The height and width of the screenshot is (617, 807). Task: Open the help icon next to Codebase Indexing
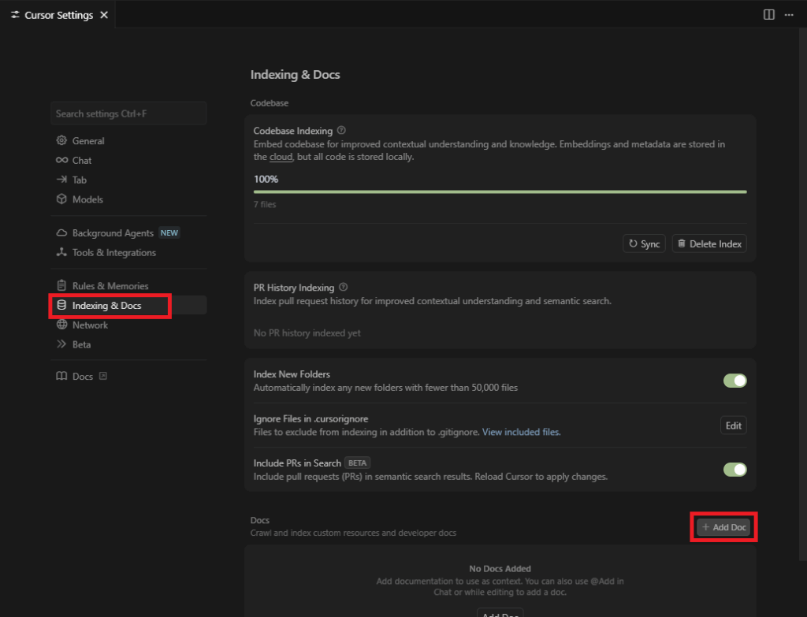[341, 130]
